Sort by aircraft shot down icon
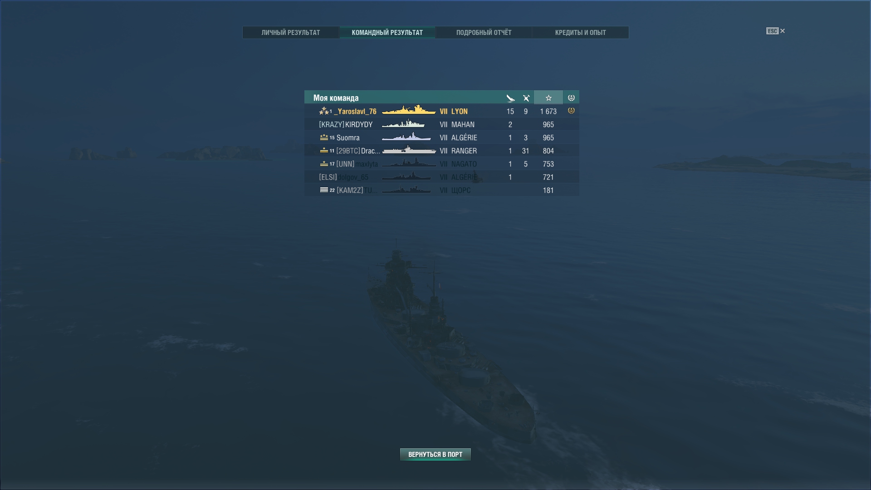 point(526,98)
